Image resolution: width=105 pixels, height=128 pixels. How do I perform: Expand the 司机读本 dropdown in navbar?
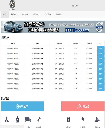(36, 14)
